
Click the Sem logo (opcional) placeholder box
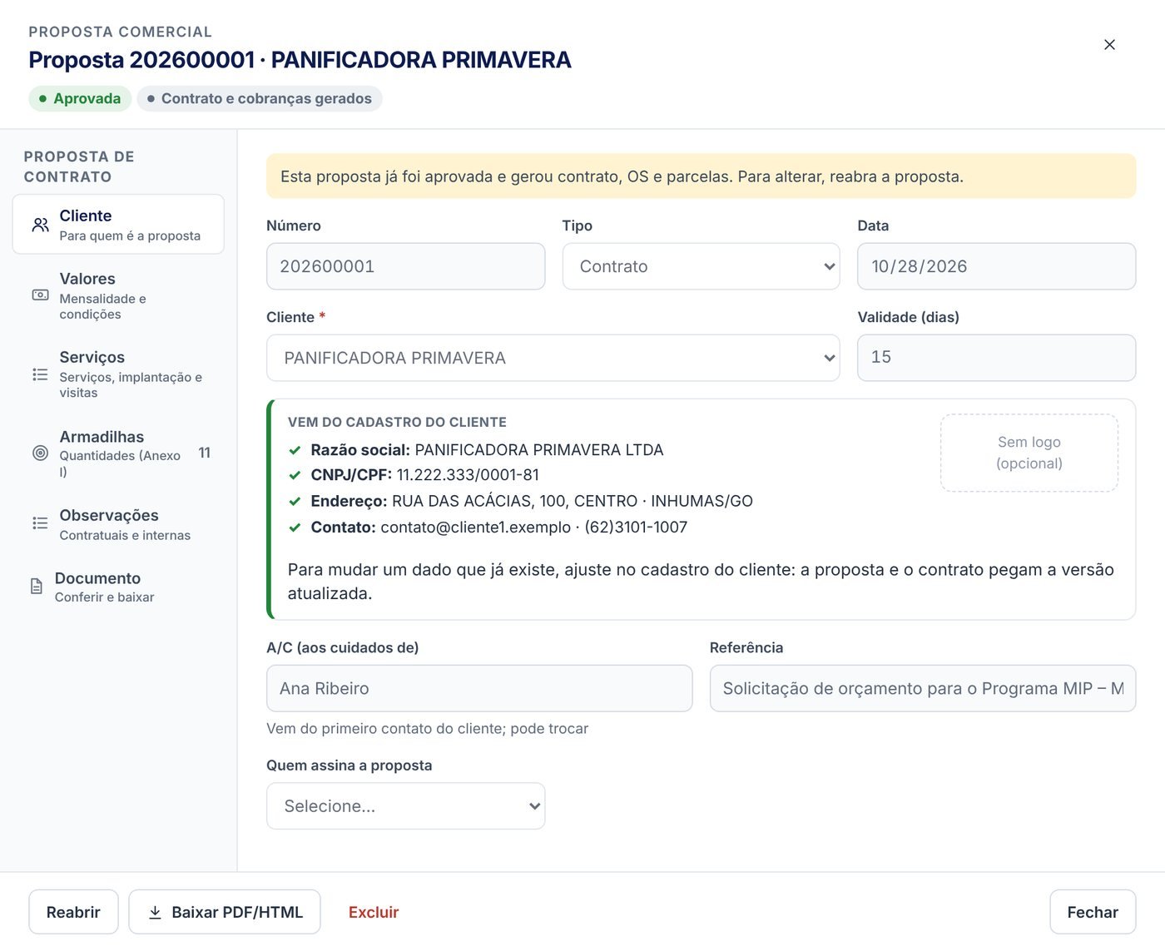(1029, 453)
